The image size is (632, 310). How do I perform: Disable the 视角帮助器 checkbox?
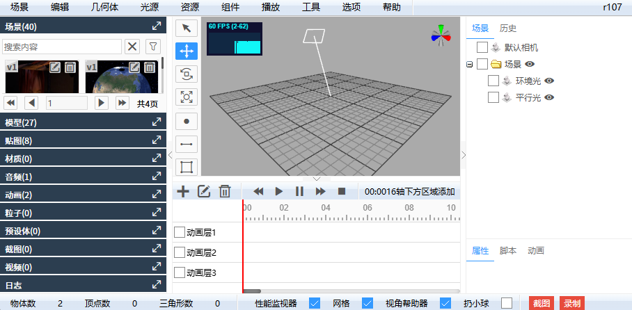(x=445, y=303)
